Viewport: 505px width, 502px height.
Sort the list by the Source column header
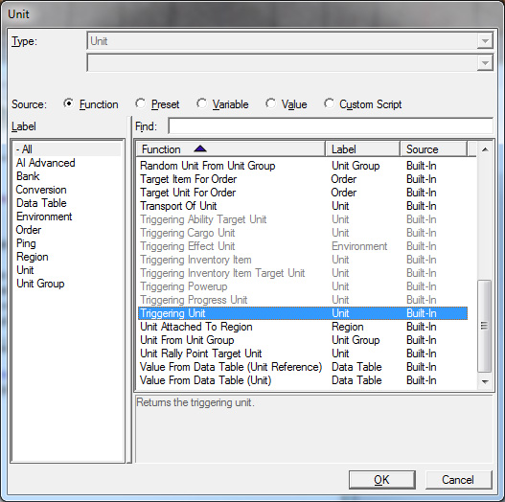click(x=433, y=149)
